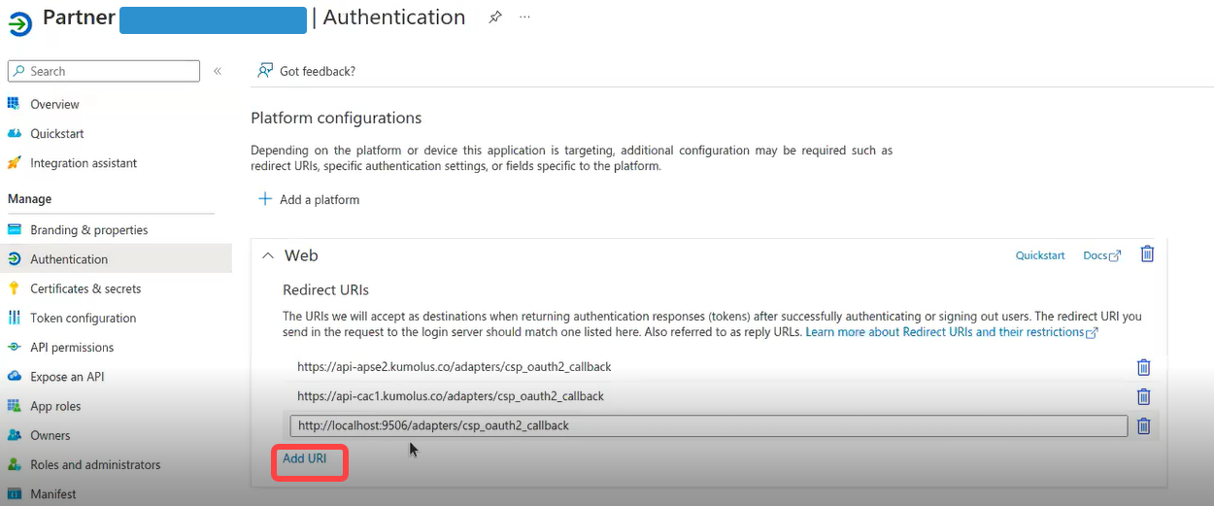This screenshot has height=506, width=1214.
Task: Click Add URI link
Action: click(305, 458)
